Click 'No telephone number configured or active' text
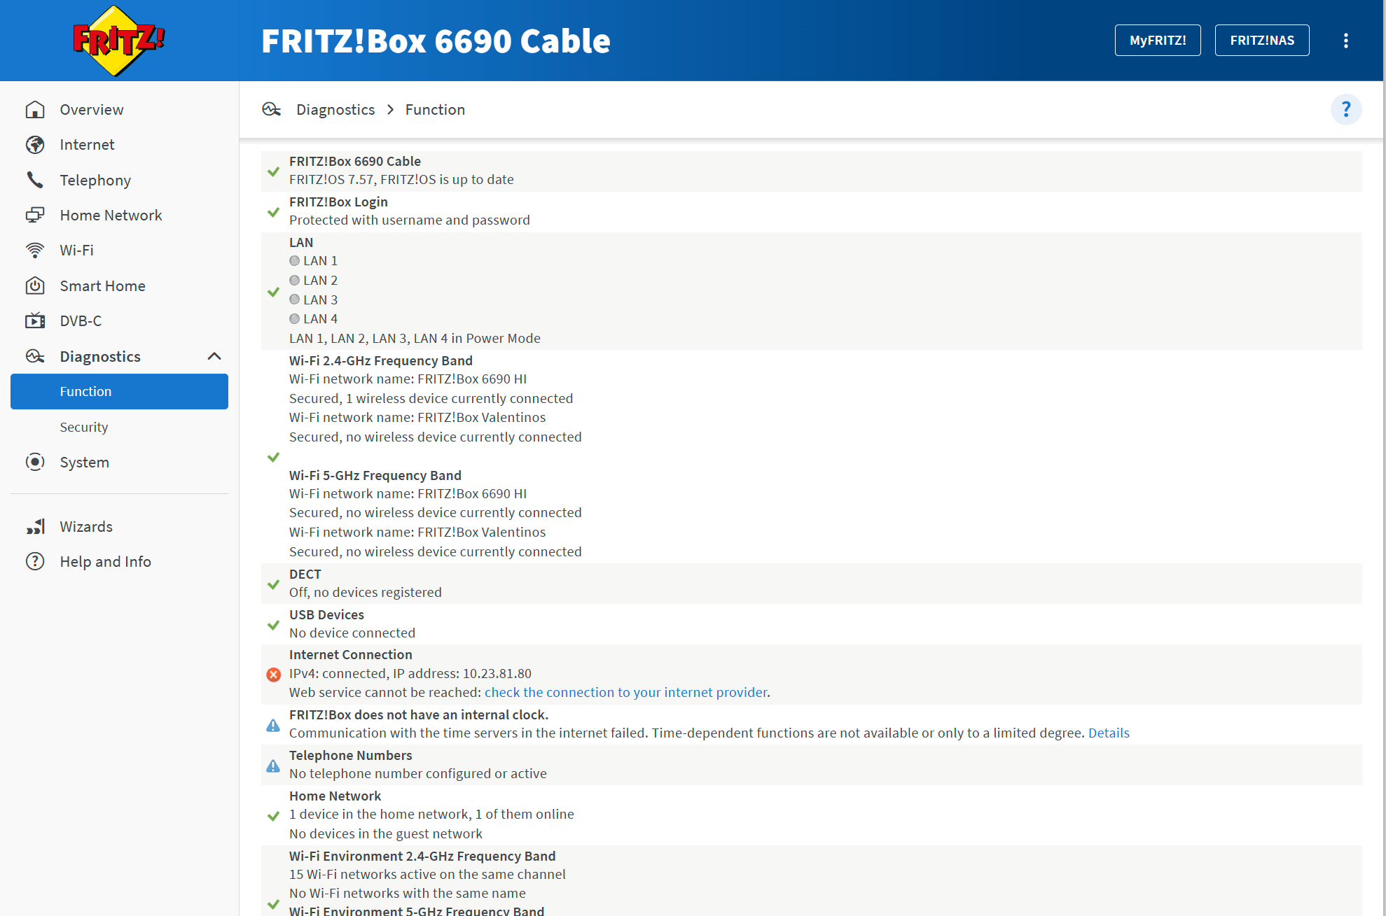Viewport: 1386px width, 916px height. pos(418,773)
